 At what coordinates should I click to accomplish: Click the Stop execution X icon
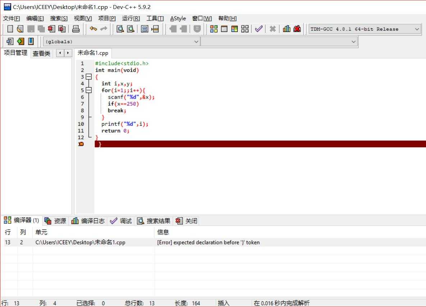(x=272, y=29)
